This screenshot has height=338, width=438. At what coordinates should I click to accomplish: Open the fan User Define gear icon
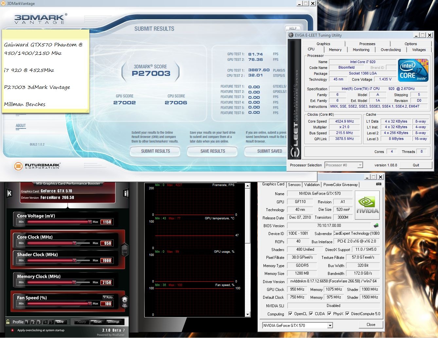[124, 301]
